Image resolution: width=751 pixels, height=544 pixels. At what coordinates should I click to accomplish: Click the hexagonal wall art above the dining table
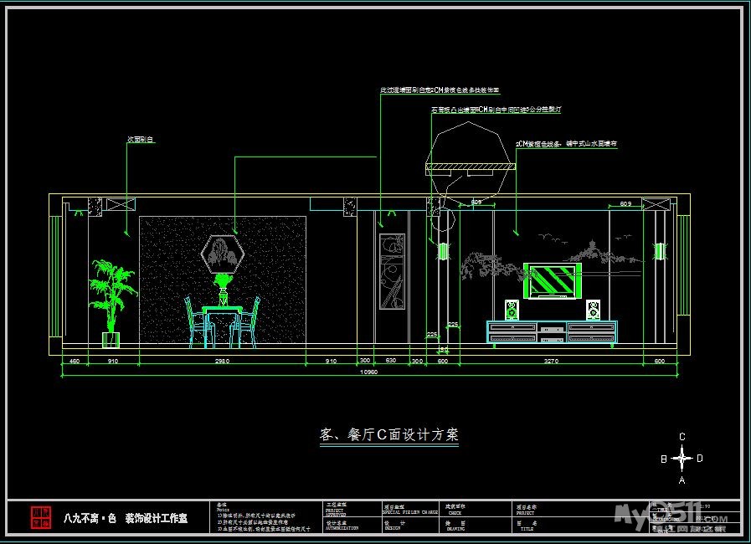(223, 252)
